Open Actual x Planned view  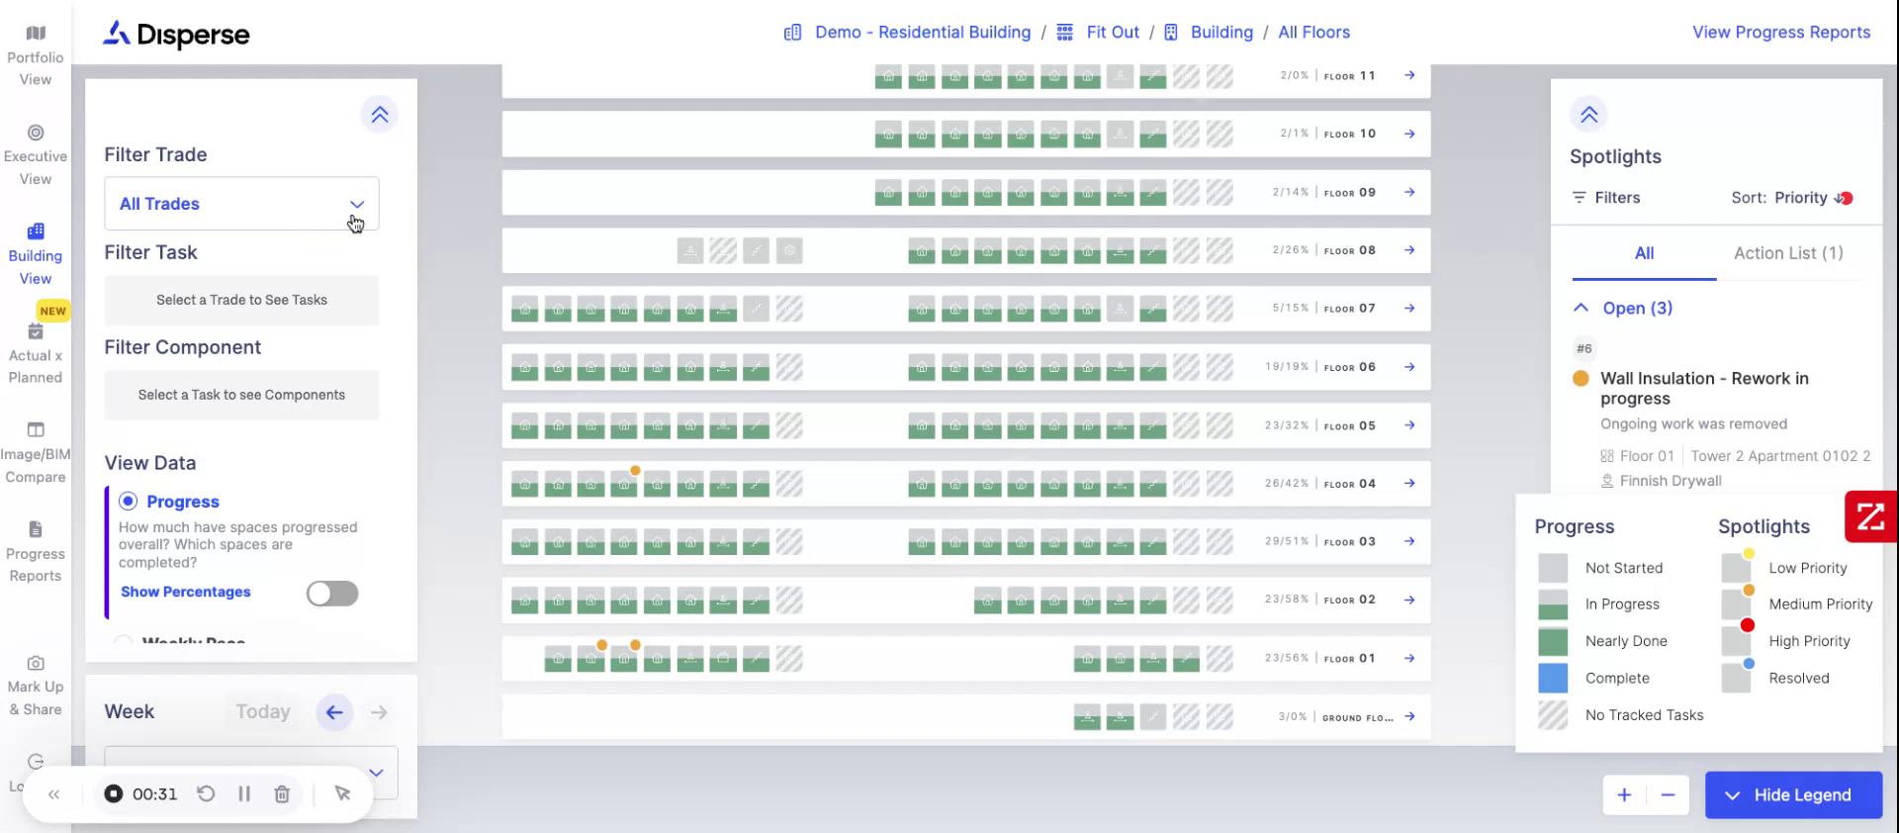pos(36,353)
